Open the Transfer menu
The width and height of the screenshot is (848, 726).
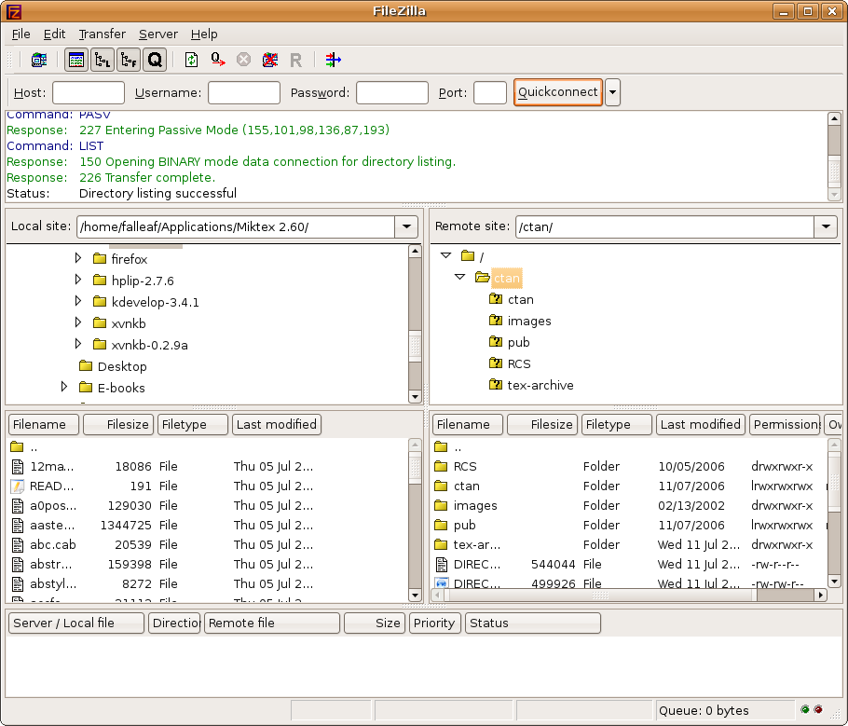(x=102, y=34)
